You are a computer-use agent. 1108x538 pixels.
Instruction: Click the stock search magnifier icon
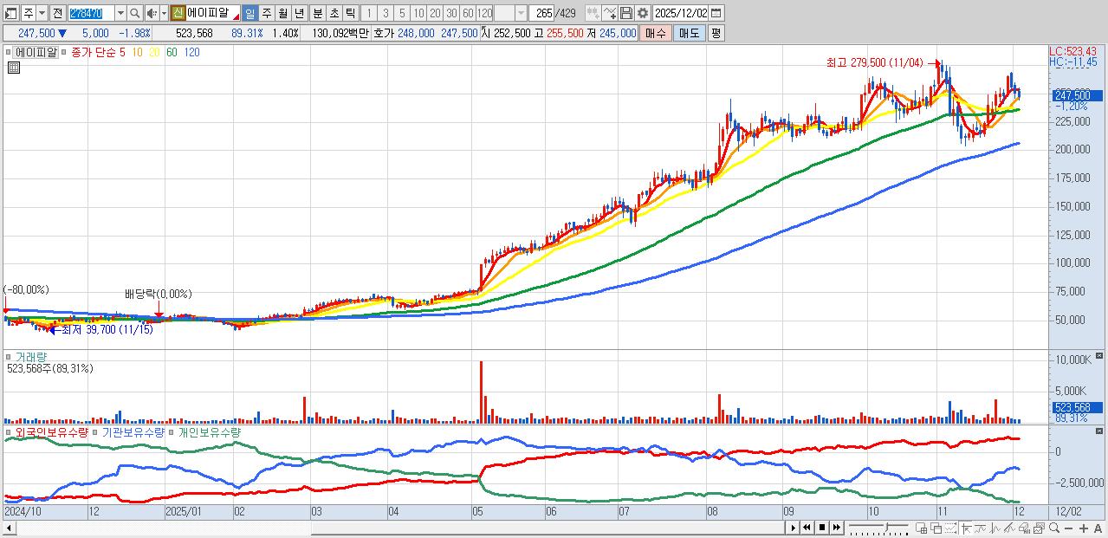point(135,13)
